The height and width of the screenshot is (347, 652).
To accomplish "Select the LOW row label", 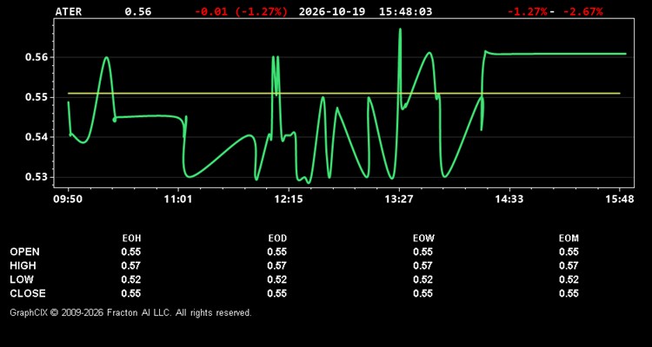I will pos(22,279).
